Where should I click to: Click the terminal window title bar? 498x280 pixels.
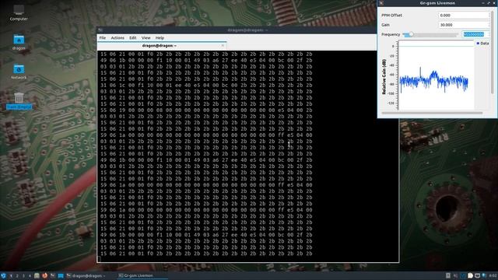(x=237, y=30)
